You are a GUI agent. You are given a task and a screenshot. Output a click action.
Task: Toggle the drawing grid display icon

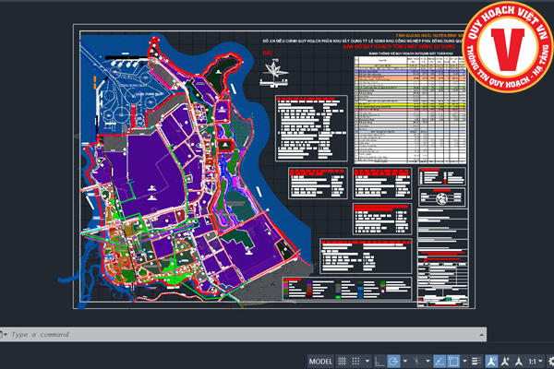tap(343, 361)
